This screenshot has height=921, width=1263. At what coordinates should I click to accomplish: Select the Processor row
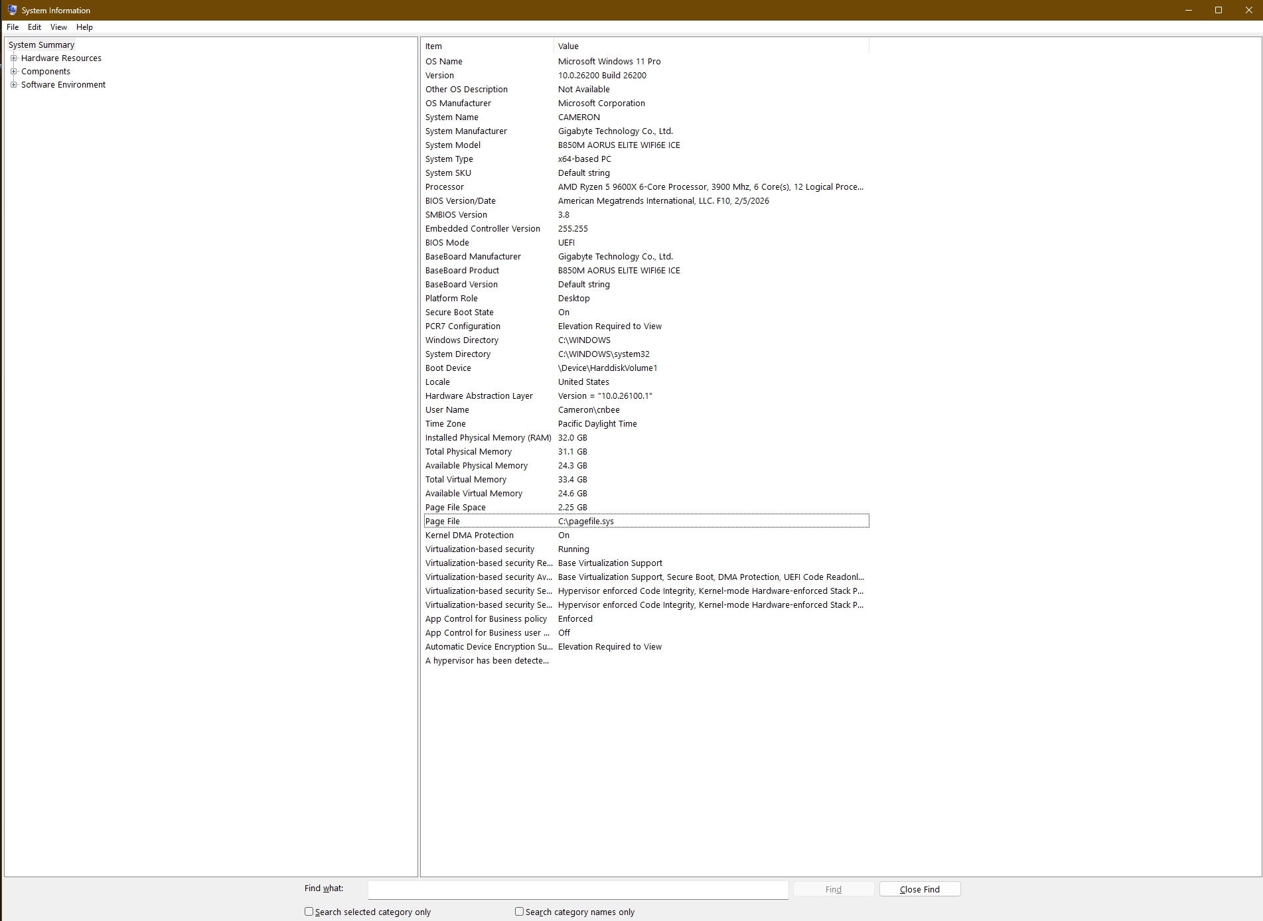pos(646,187)
